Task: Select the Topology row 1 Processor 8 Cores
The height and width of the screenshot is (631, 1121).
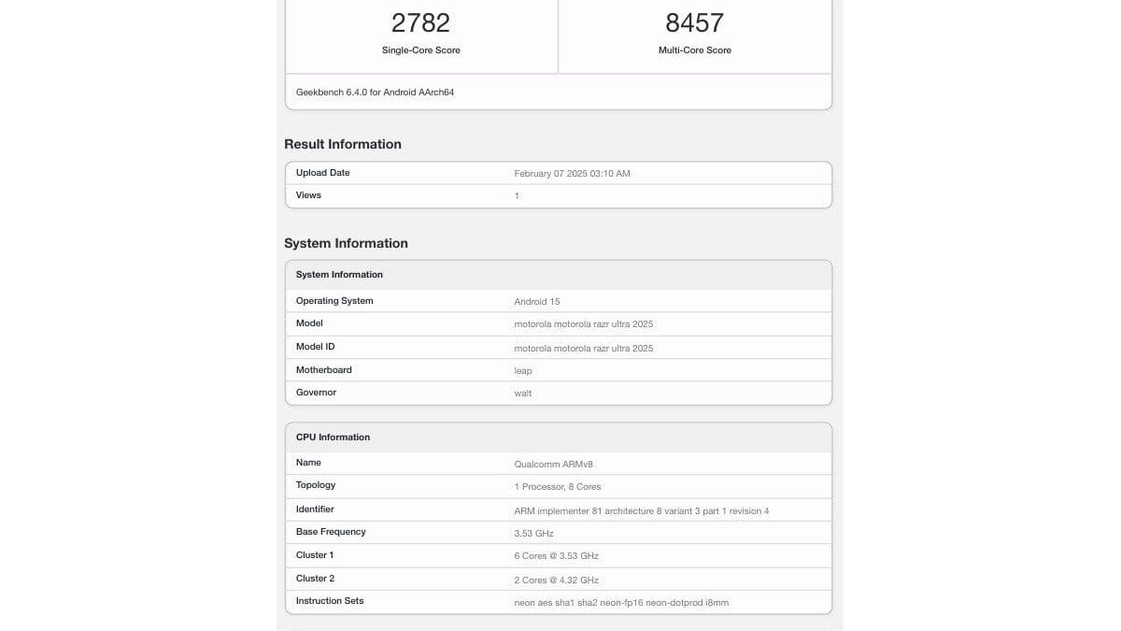Action: coord(558,485)
